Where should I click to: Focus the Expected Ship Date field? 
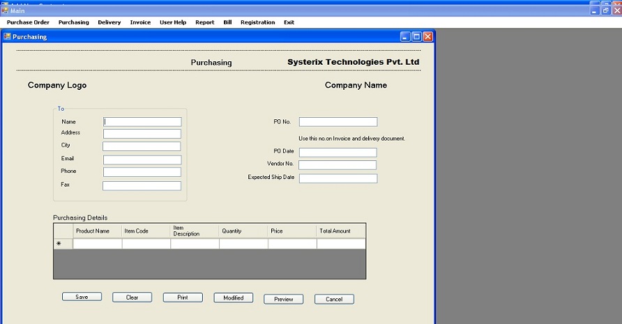[338, 178]
